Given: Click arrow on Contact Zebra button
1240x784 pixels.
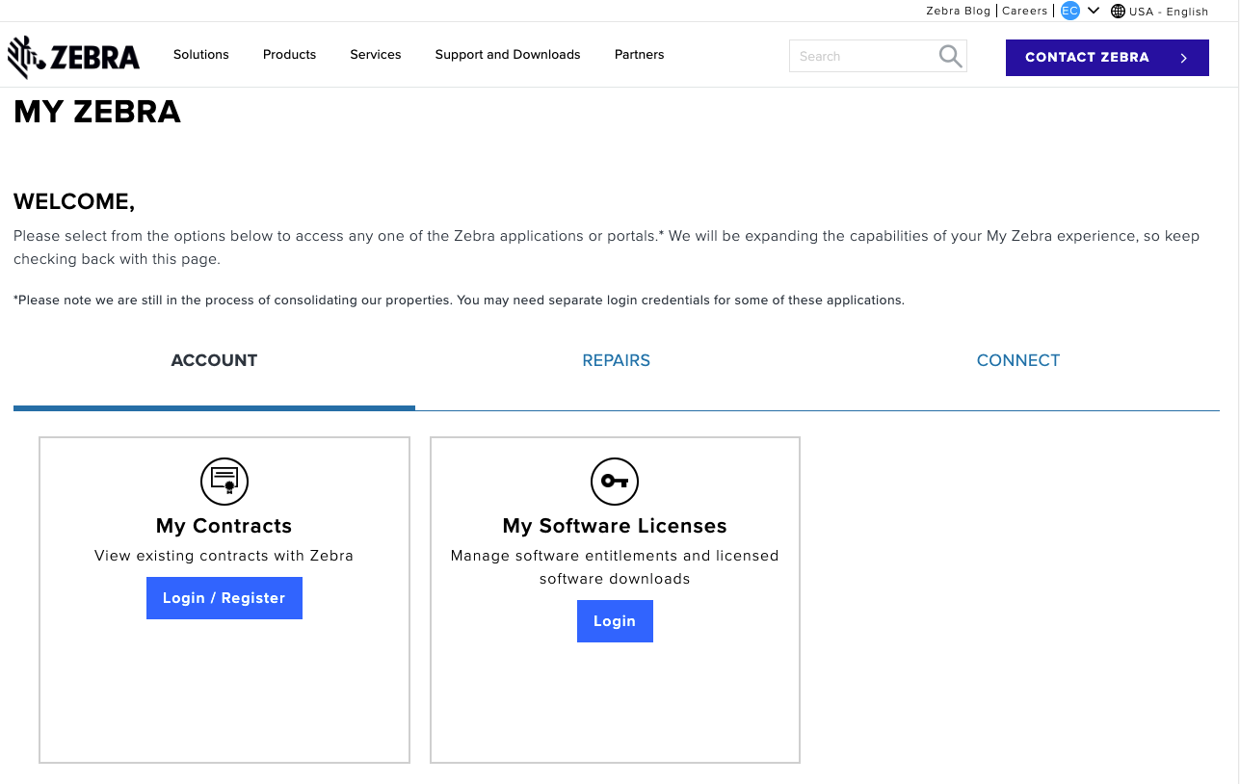Looking at the screenshot, I should tap(1184, 58).
